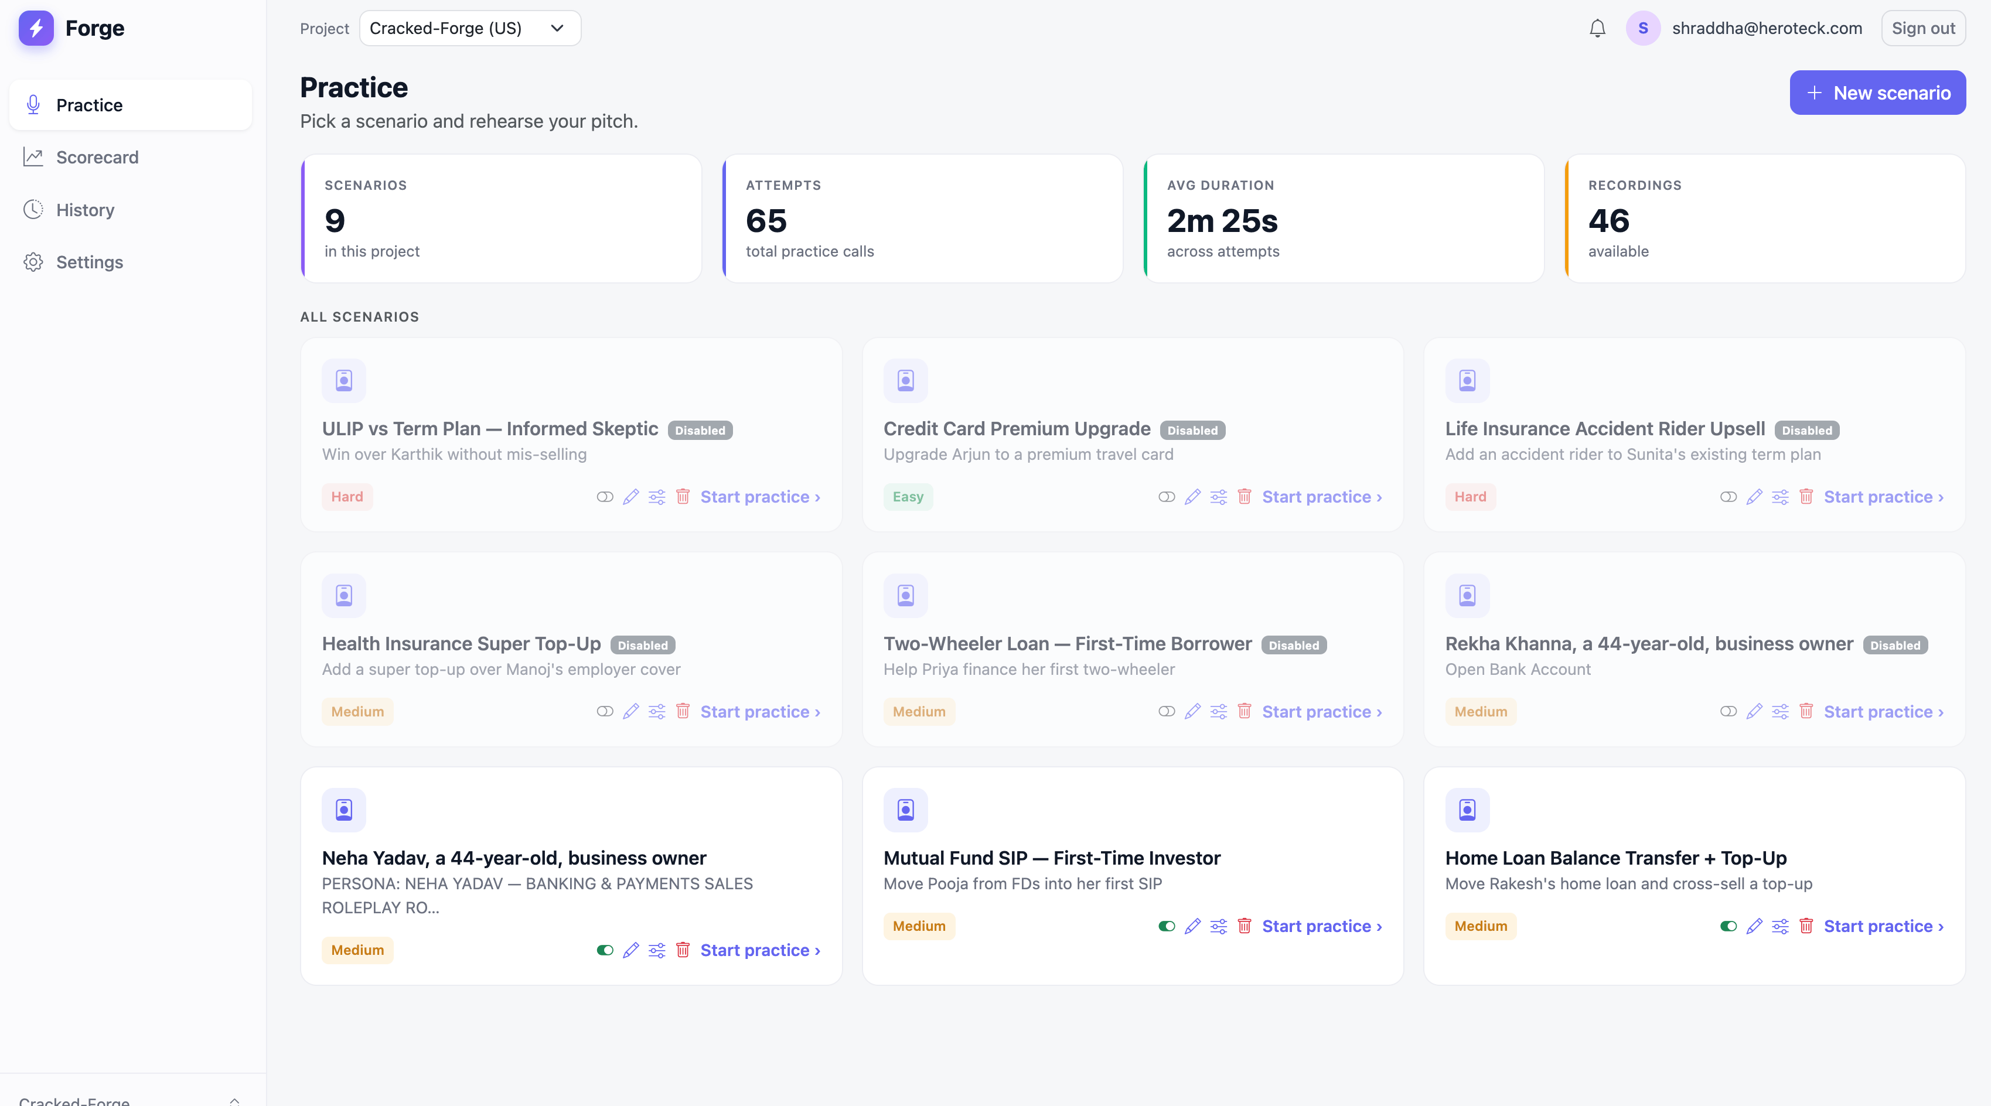Delete the Home Loan Balance Transfer scenario
Image resolution: width=1991 pixels, height=1106 pixels.
(1806, 927)
